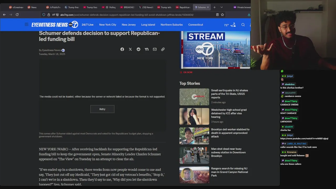
Task: Click the padlock site security icon
Action: (49, 15)
